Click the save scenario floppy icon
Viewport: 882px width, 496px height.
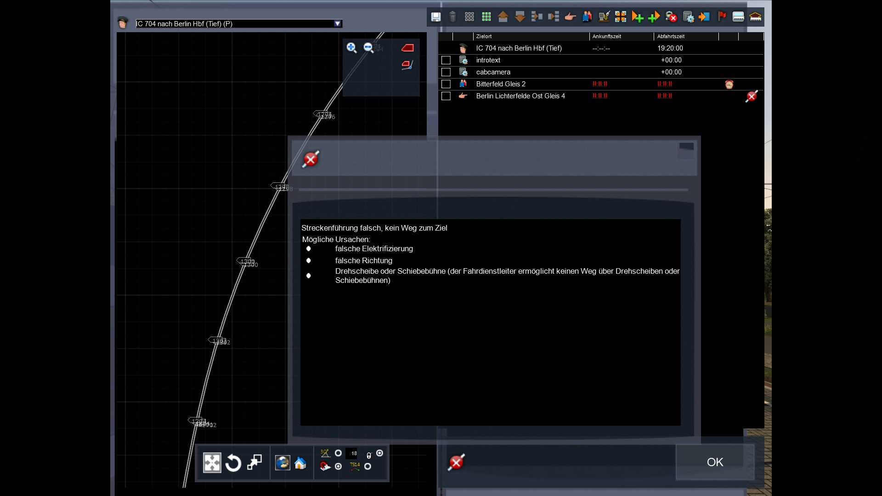tap(435, 17)
